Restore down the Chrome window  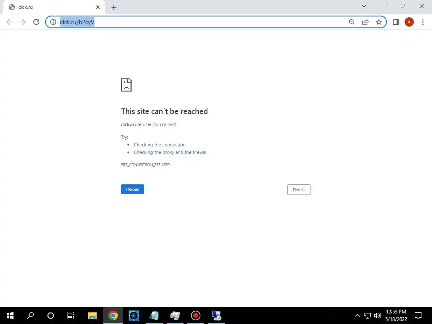[403, 6]
